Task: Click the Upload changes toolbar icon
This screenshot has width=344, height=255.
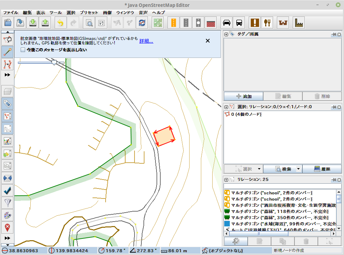Action: (x=45, y=23)
